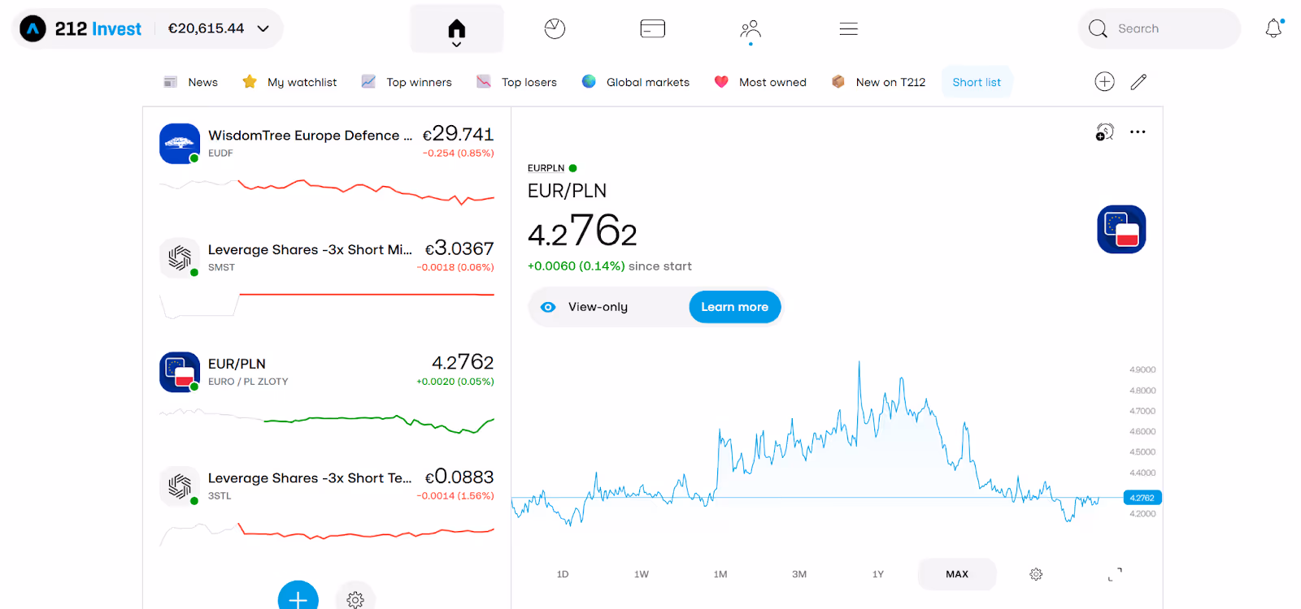This screenshot has height=609, width=1301.
Task: Open Leverage Shares -3x Short Te... instrument name
Action: point(310,478)
